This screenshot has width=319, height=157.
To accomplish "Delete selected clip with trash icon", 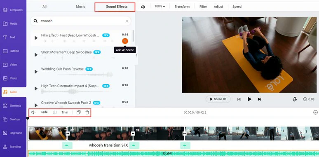I will pyautogui.click(x=87, y=112).
